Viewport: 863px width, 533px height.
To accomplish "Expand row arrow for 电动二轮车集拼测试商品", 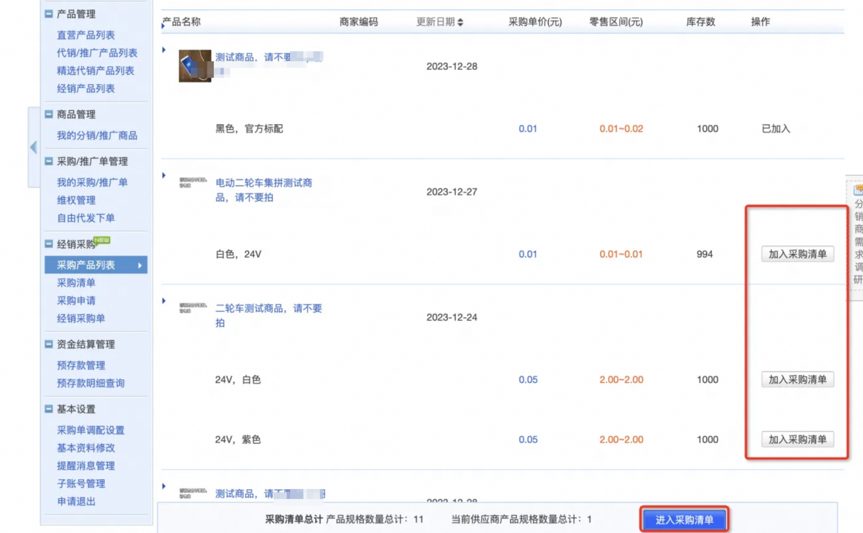I will (x=164, y=175).
